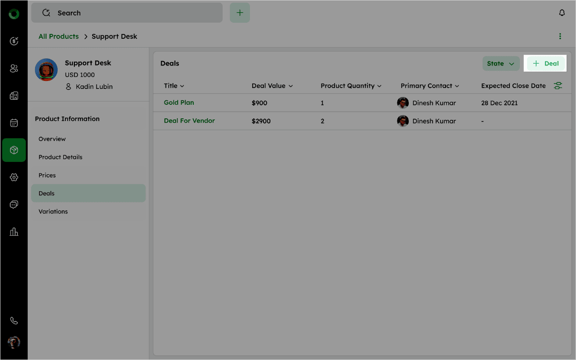Viewport: 576px width, 360px height.
Task: Click the notification bell icon
Action: (x=562, y=13)
